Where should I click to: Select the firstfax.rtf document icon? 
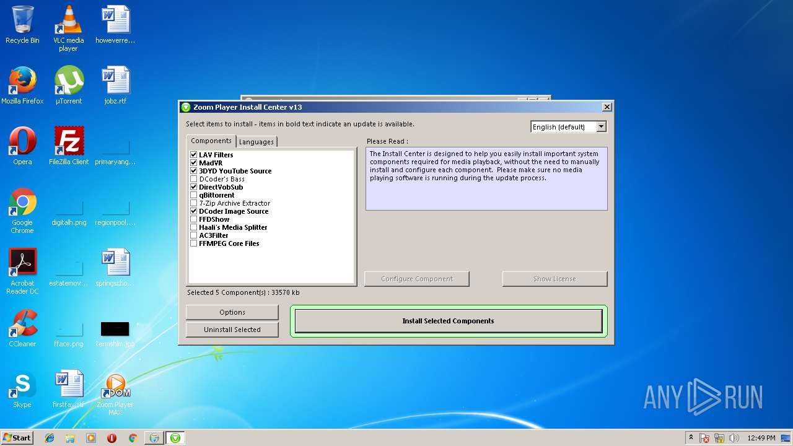(x=69, y=389)
